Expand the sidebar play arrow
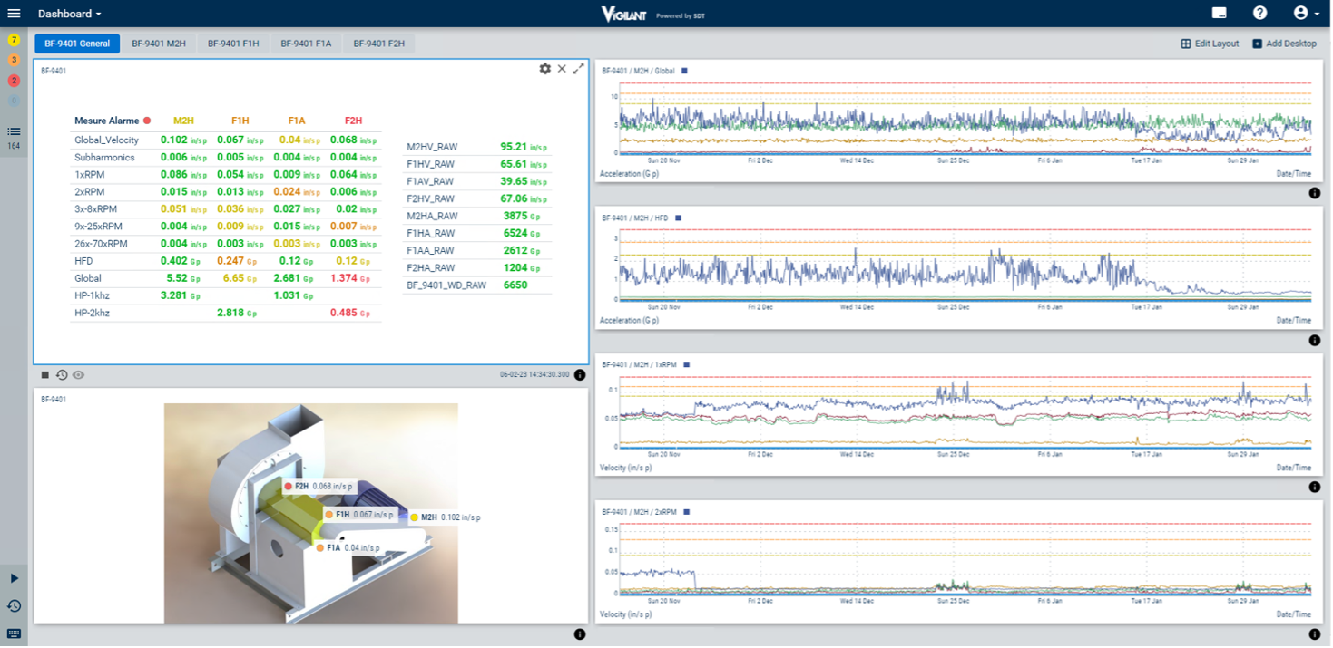Image resolution: width=1333 pixels, height=648 pixels. click(x=14, y=578)
